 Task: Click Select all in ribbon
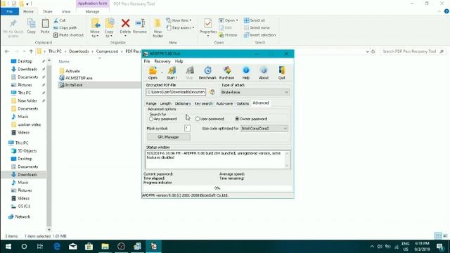coord(255,20)
